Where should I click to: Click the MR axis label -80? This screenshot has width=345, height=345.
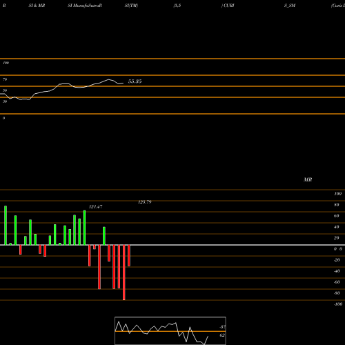[337, 293]
